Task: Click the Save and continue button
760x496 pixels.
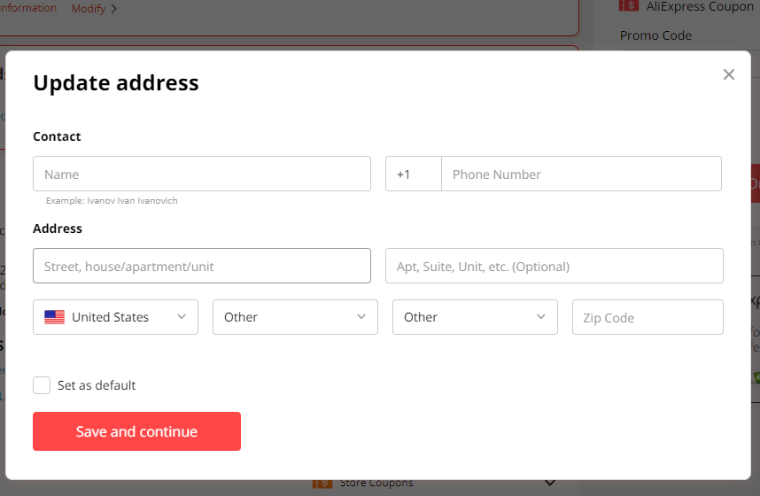Action: (x=136, y=431)
